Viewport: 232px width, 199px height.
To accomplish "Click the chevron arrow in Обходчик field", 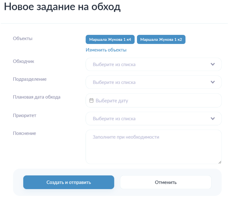I will [x=213, y=64].
